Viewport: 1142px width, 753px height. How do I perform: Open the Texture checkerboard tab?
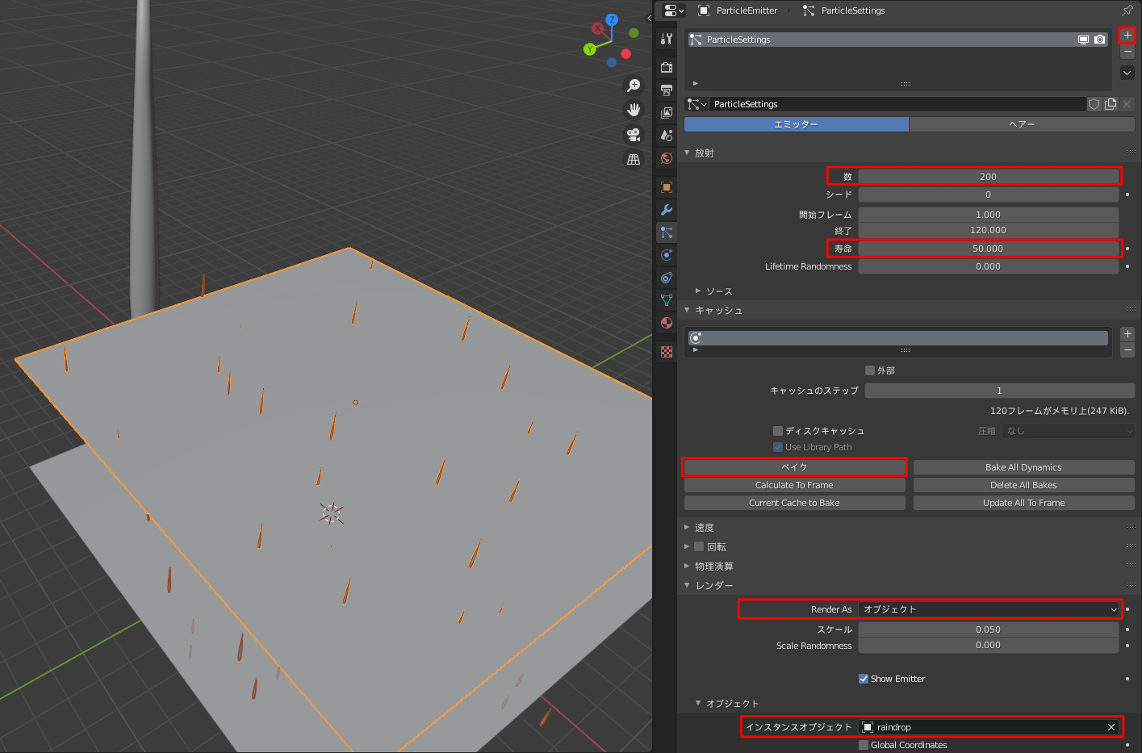(667, 352)
